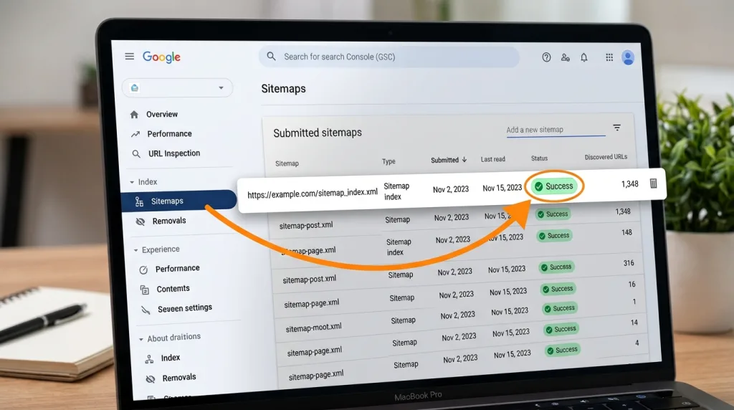Image resolution: width=734 pixels, height=410 pixels.
Task: Click the Status column header
Action: (x=539, y=158)
